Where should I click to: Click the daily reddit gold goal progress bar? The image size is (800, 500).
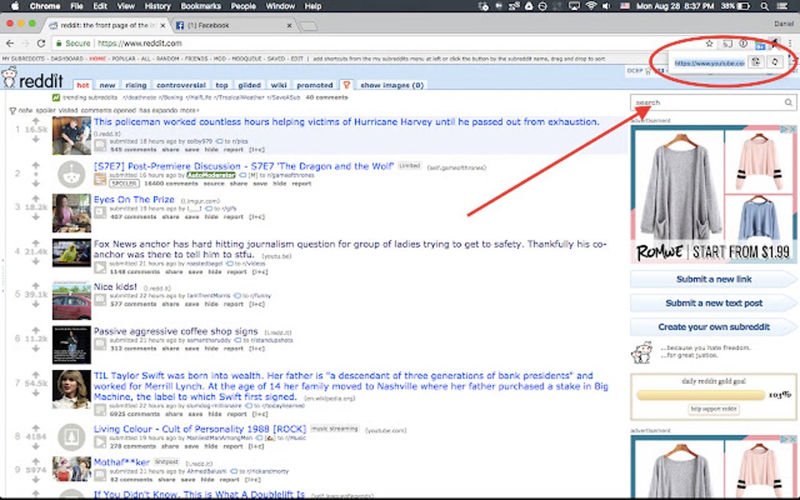coord(699,394)
